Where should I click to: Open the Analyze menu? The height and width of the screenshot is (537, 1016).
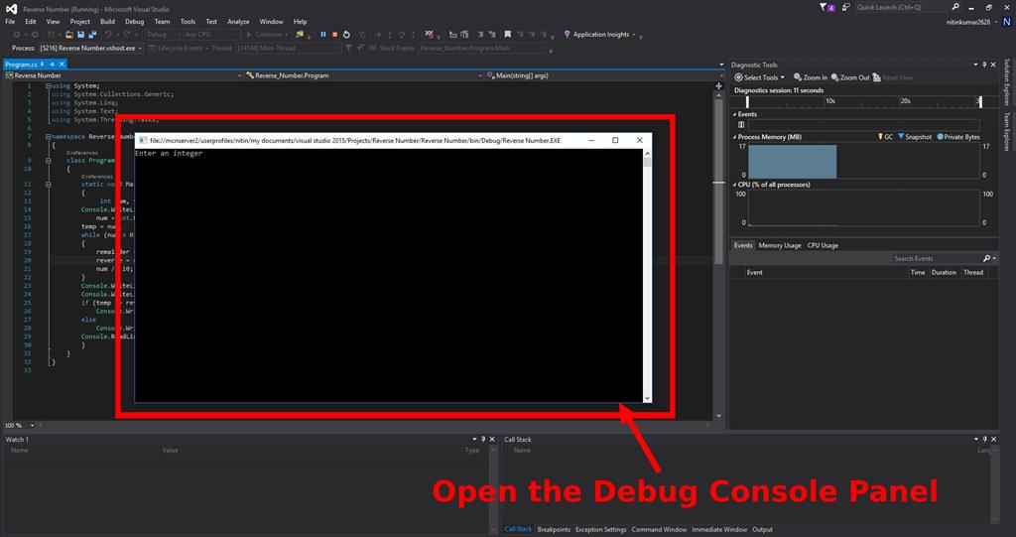coord(238,22)
